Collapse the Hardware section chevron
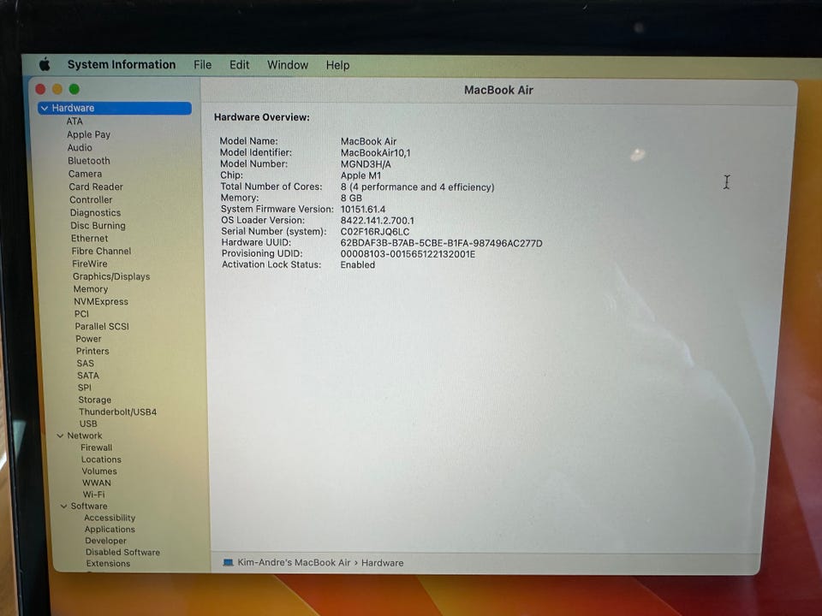This screenshot has height=616, width=822. (45, 108)
